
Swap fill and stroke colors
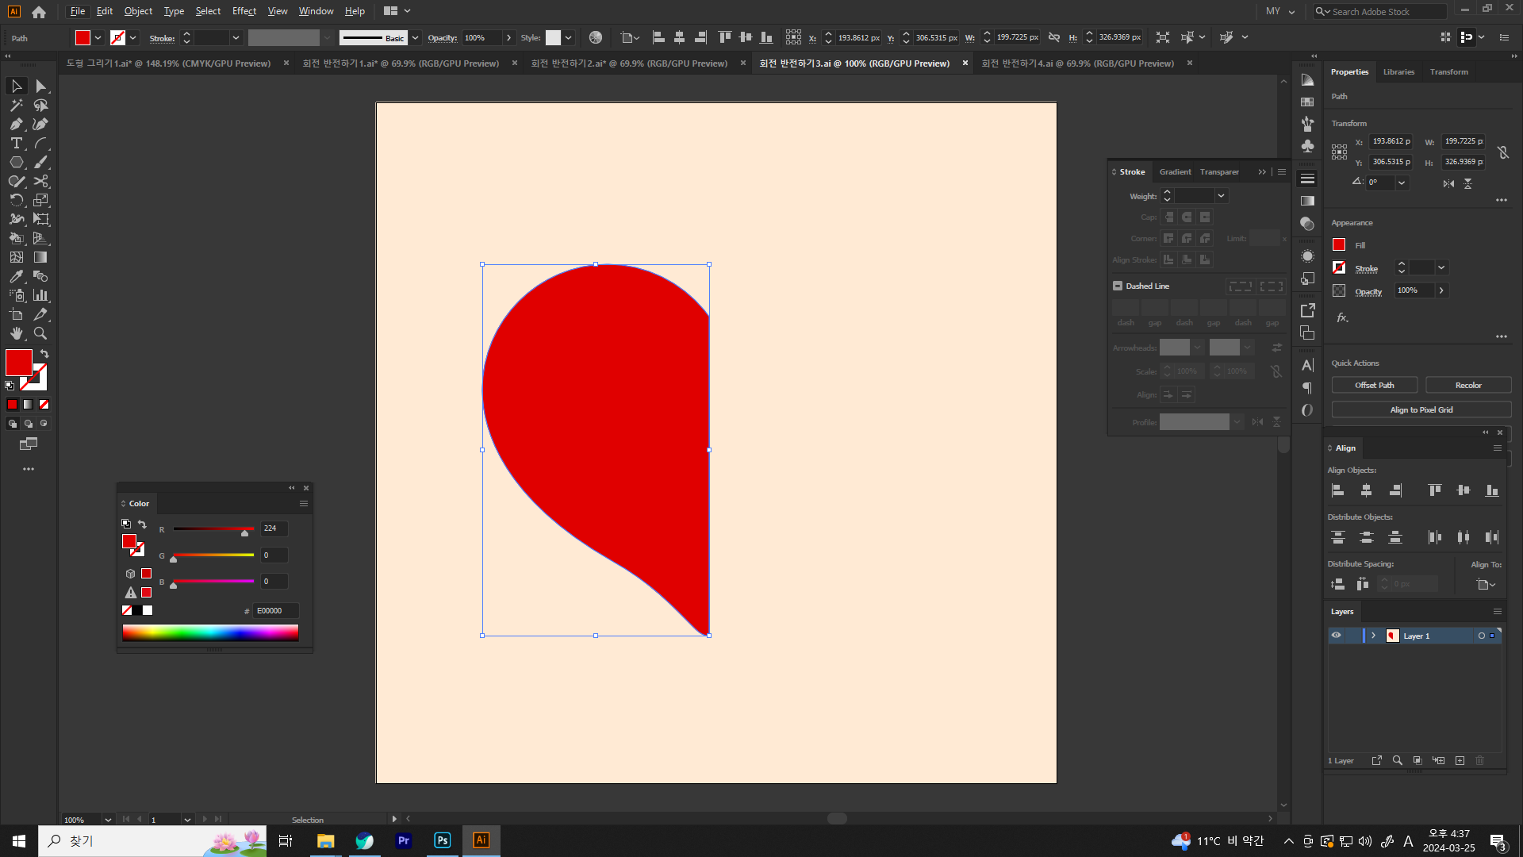44,354
